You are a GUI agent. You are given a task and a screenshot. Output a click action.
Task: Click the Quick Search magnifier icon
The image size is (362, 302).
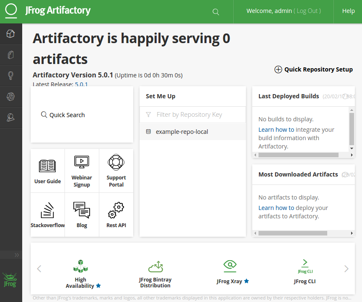click(44, 115)
